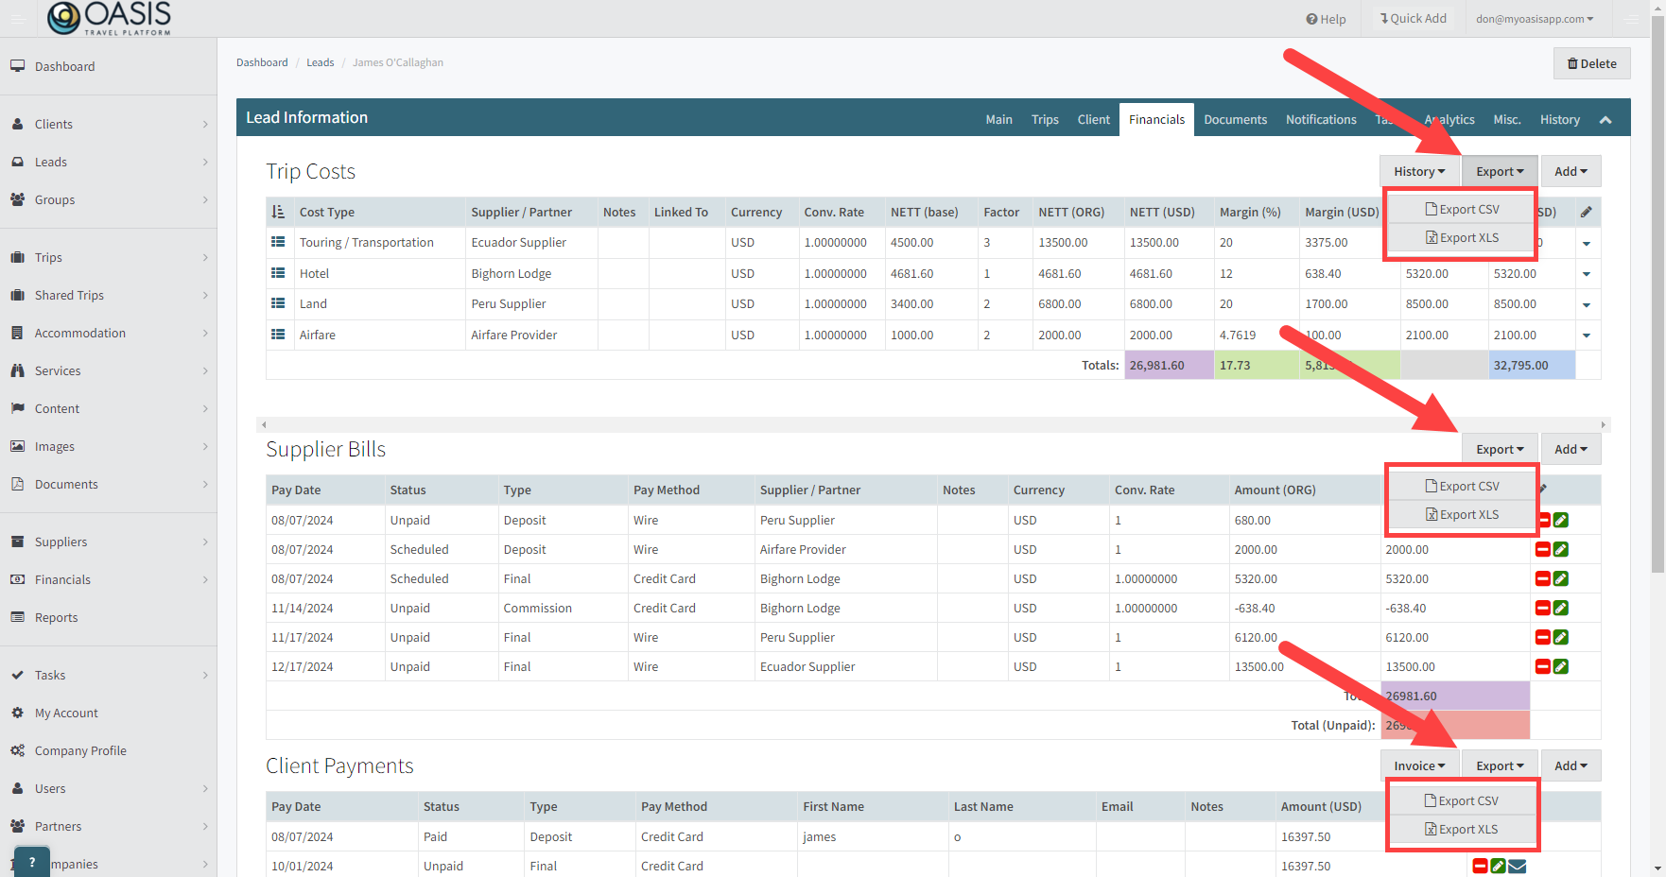
Task: Click the page vertical scrollbar thumb
Action: click(x=1657, y=293)
